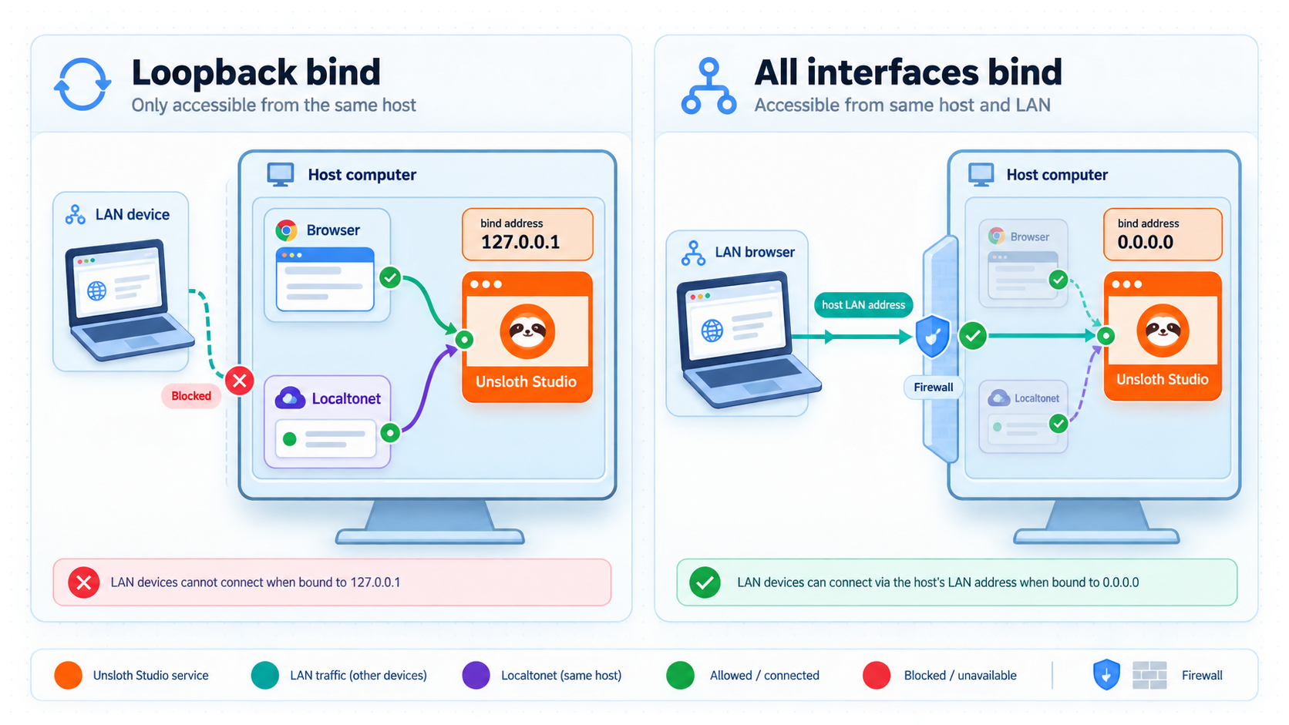The image size is (1289, 725).
Task: Click red X in the cannot connect banner
Action: click(84, 582)
